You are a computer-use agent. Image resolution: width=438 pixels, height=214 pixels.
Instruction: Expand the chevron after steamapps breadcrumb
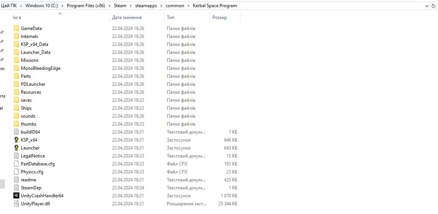(x=161, y=6)
